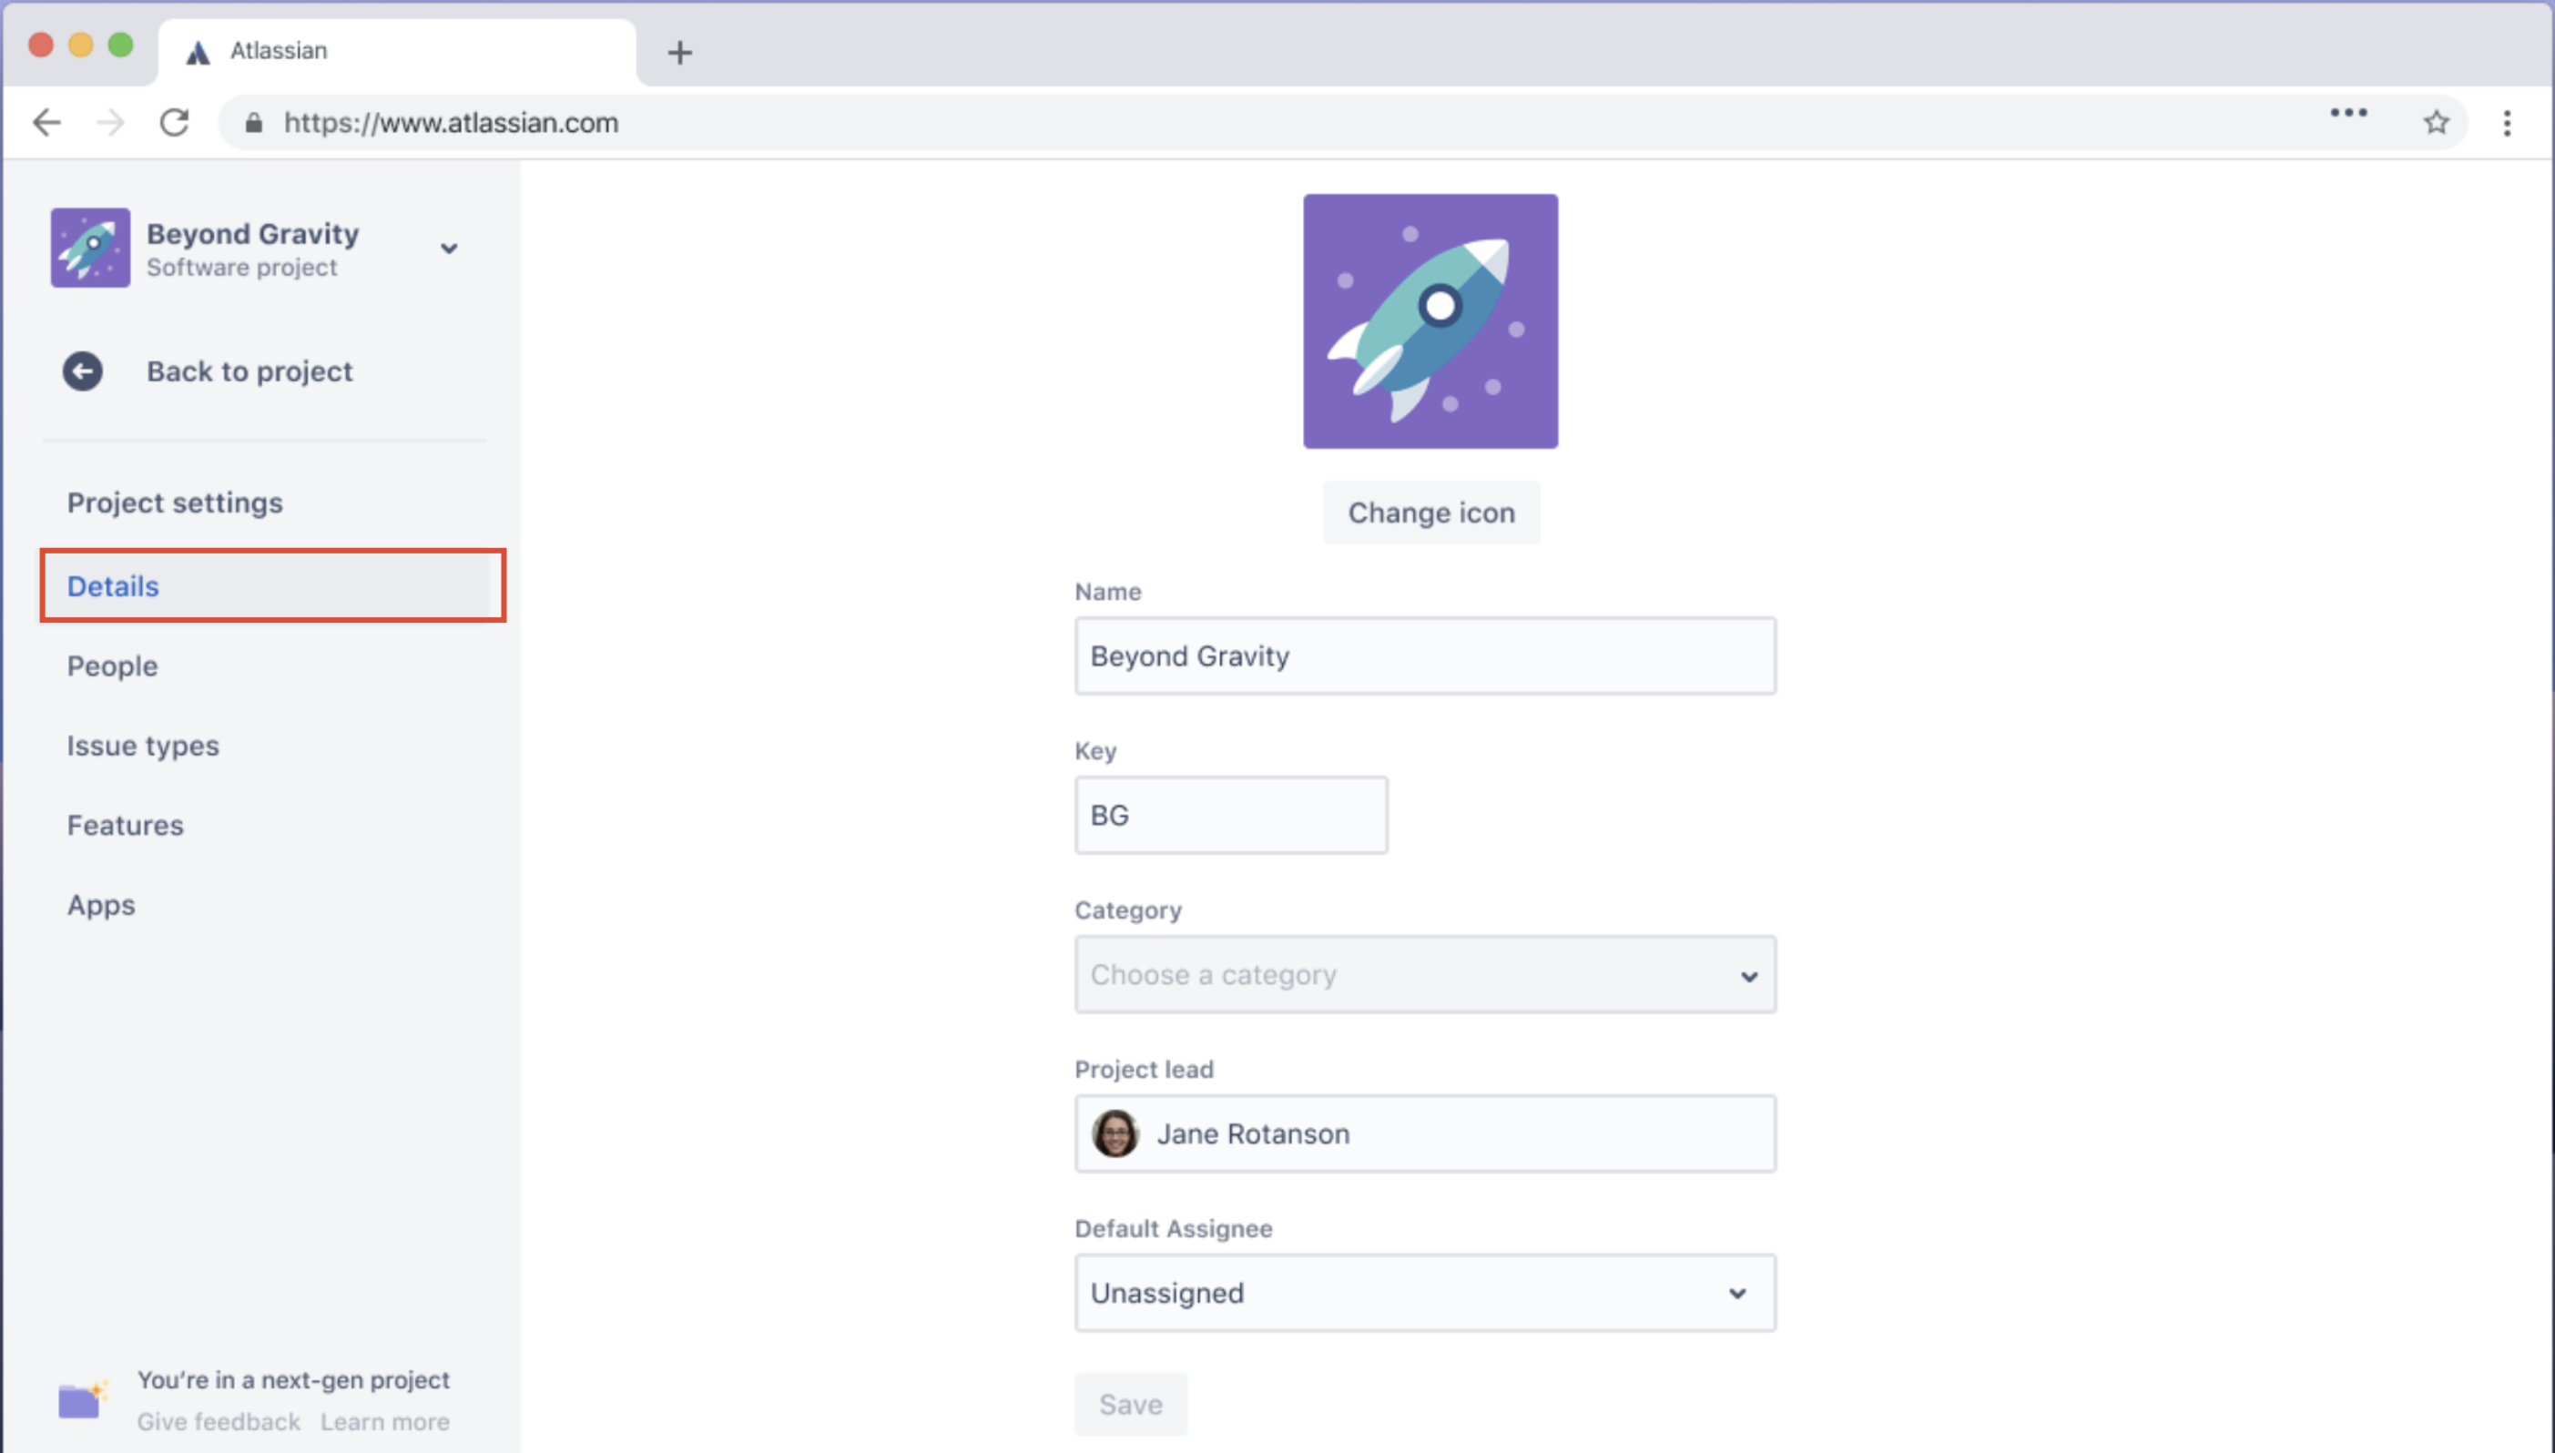Click the browser forward arrow
Viewport: 2555px width, 1453px height.
(110, 123)
